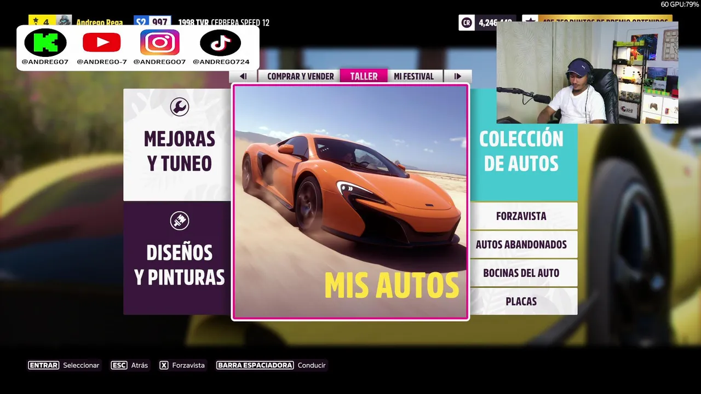This screenshot has width=701, height=394.
Task: Select the Mis Autos car tile
Action: tap(350, 201)
